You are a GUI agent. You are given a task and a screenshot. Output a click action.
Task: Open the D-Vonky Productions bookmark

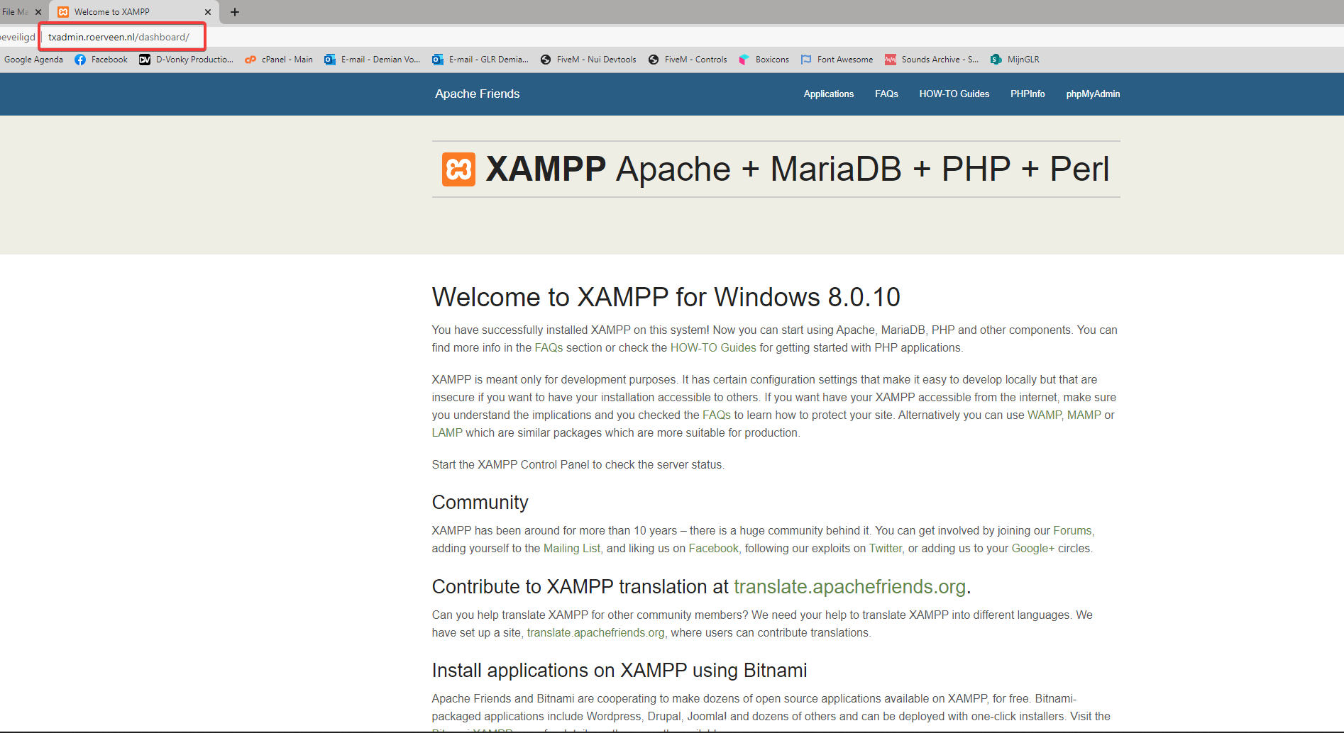(187, 60)
